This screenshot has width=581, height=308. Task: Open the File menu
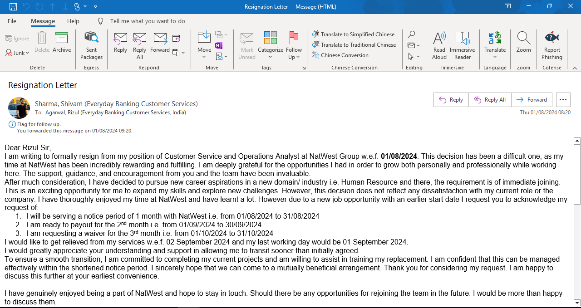(x=12, y=21)
